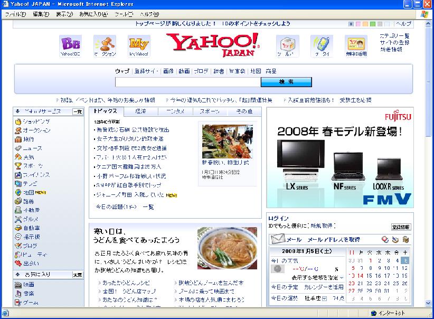Pick the blue page color swatch
This screenshot has width=434, height=319.
pos(351,24)
